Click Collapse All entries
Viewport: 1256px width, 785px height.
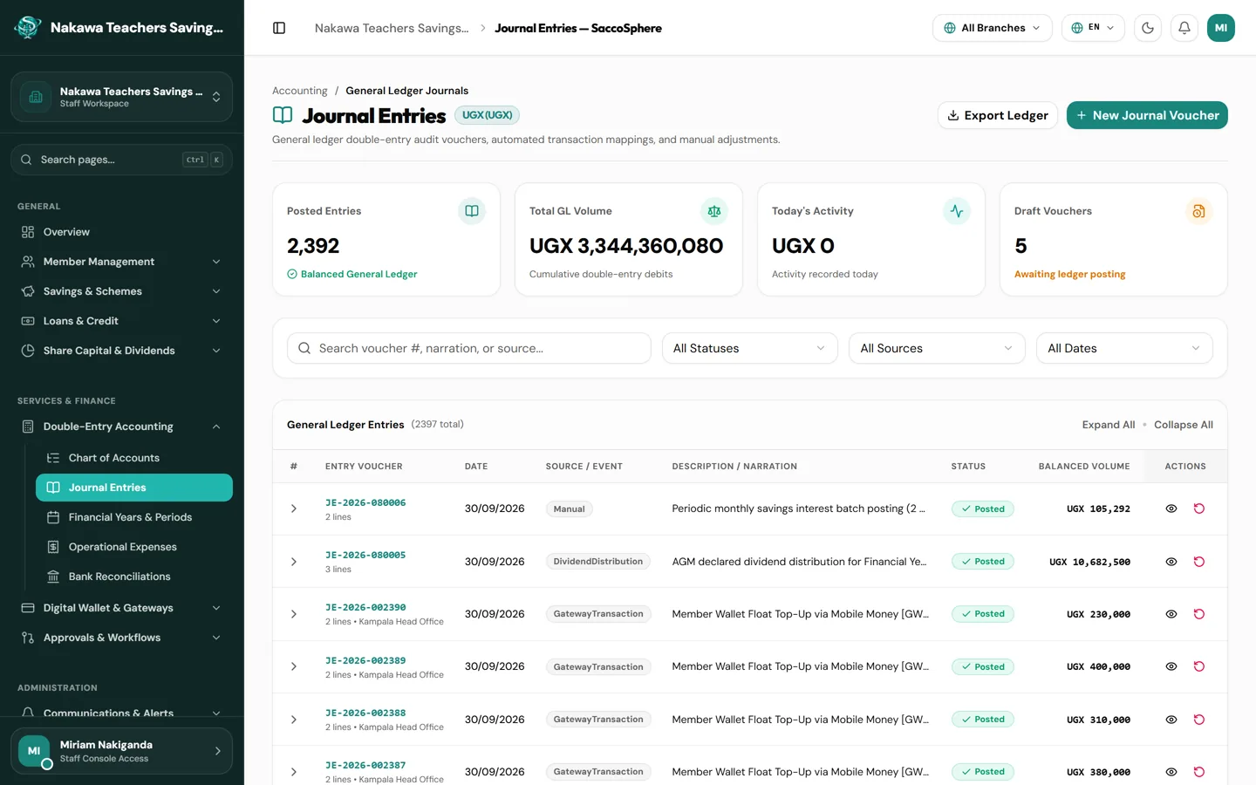1184,425
